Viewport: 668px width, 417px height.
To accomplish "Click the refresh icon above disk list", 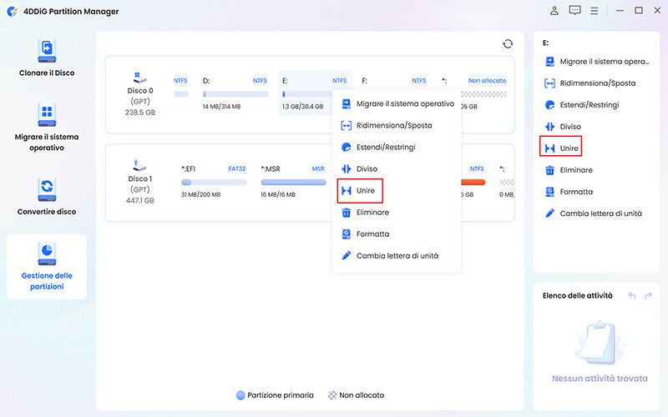I will [508, 44].
